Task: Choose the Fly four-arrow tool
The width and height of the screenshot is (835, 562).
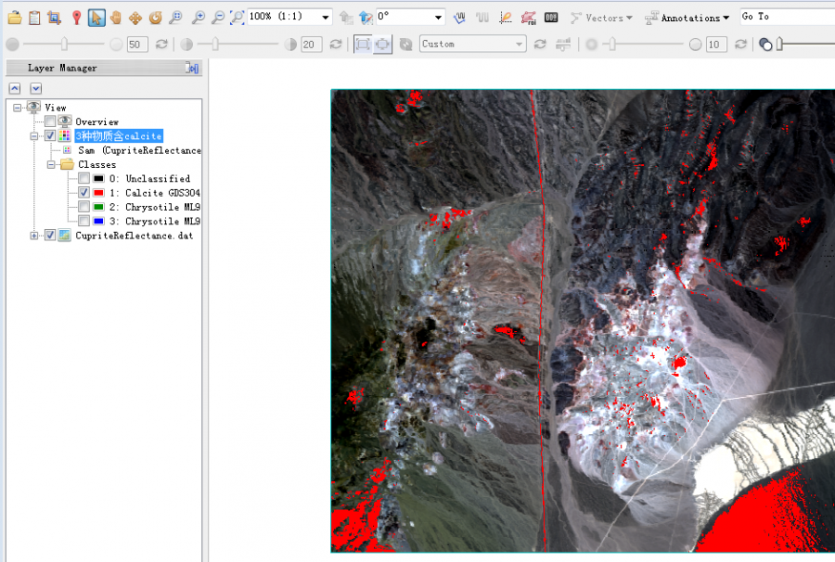Action: pyautogui.click(x=135, y=18)
